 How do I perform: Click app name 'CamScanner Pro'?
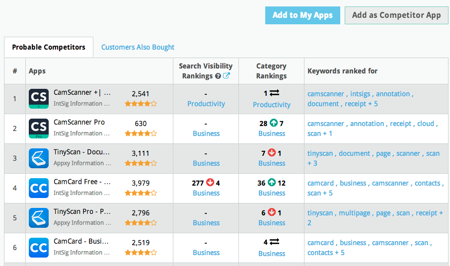click(x=79, y=123)
